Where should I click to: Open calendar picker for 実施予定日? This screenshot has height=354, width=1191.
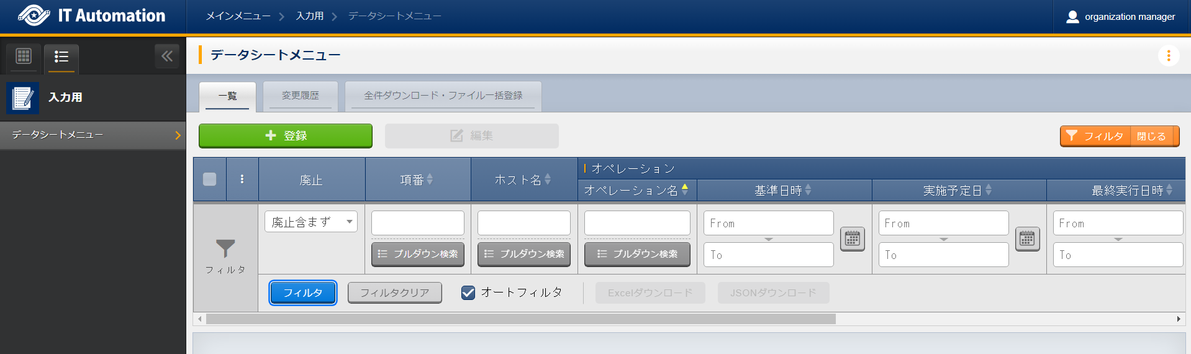(1027, 239)
